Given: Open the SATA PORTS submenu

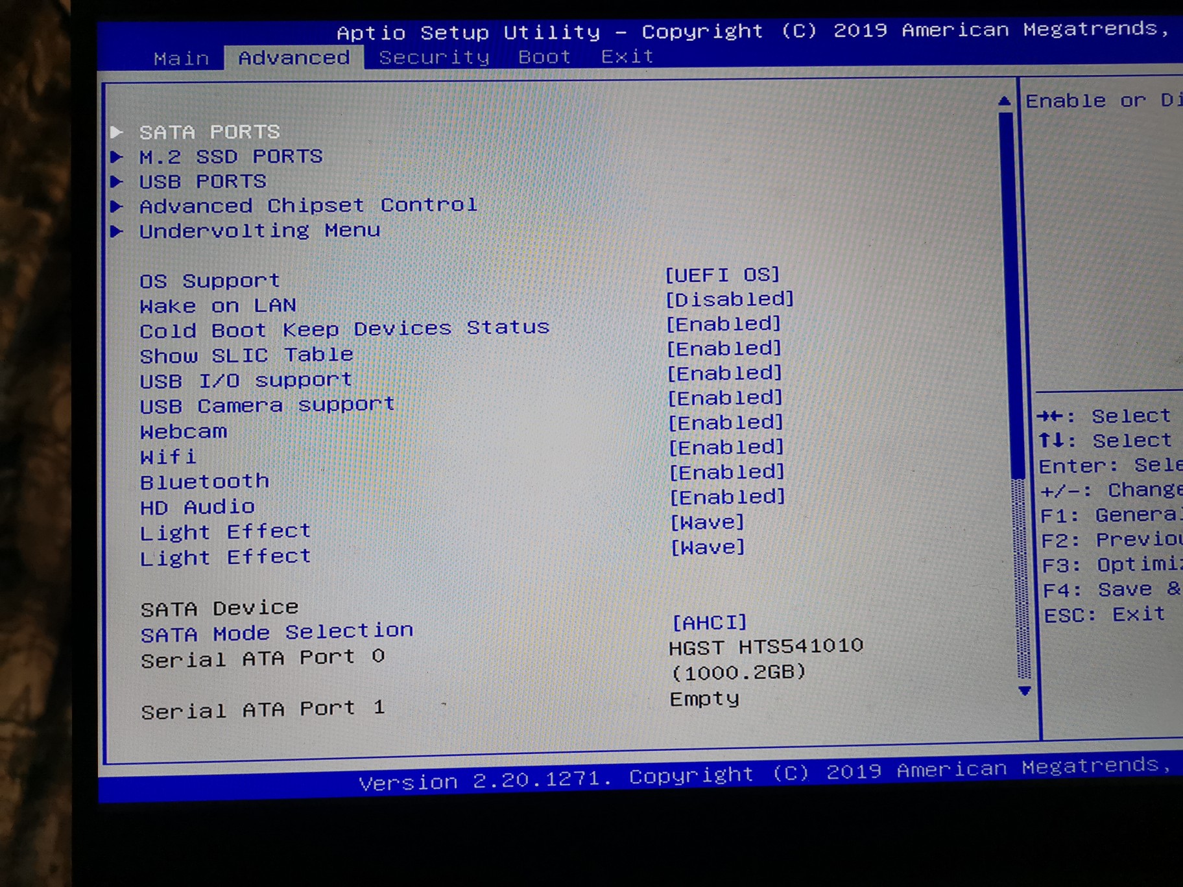Looking at the screenshot, I should [209, 132].
